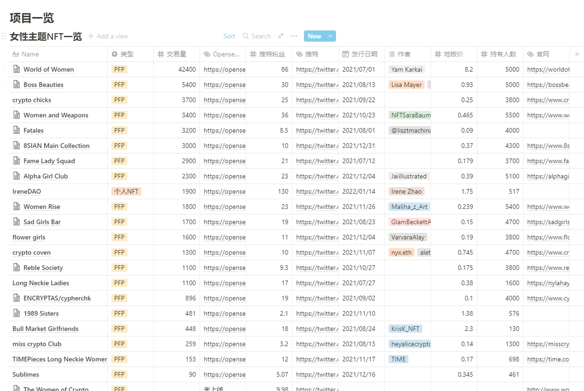
Task: Click the Sort option
Action: tap(229, 36)
